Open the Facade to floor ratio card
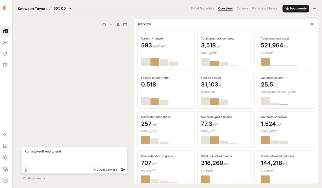Image resolution: width=322 pixels, height=188 pixels. click(166, 90)
